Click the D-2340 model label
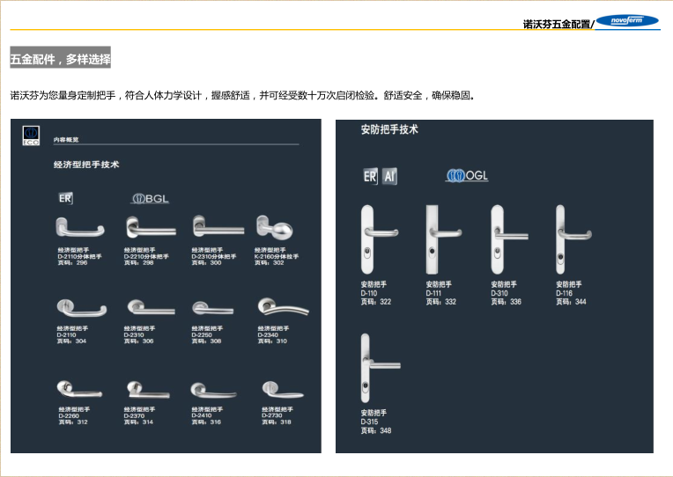Screen dimensions: 673x477 click(x=268, y=335)
